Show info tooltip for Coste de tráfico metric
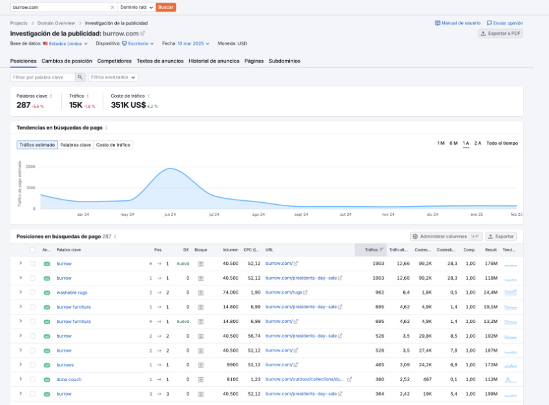This screenshot has height=405, width=549. (x=149, y=96)
